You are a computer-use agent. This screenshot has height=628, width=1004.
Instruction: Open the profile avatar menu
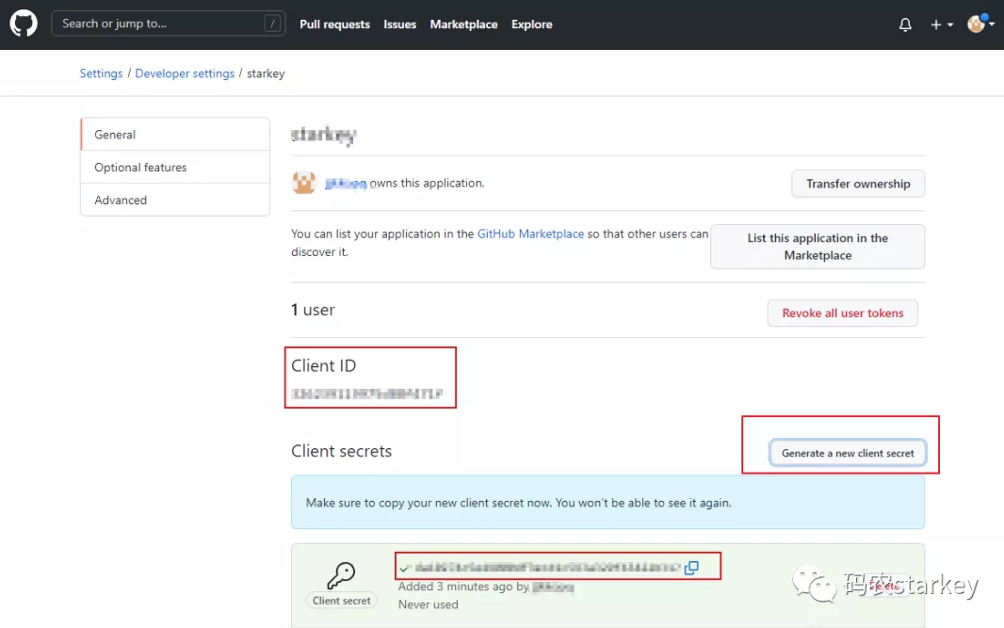coord(980,24)
